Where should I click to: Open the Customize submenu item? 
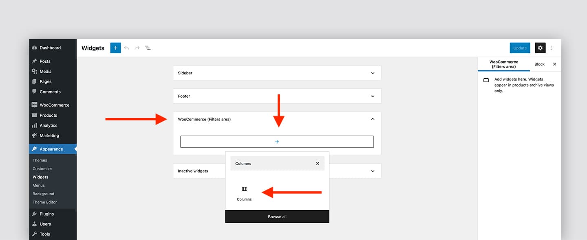point(42,169)
